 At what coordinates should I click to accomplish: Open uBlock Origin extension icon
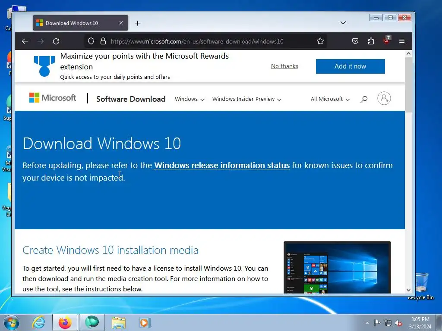point(387,41)
